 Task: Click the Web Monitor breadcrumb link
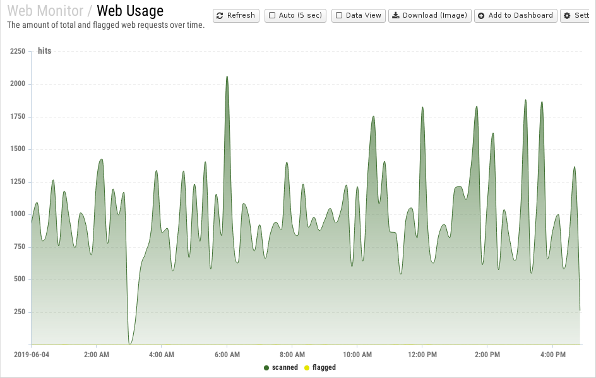coord(45,11)
